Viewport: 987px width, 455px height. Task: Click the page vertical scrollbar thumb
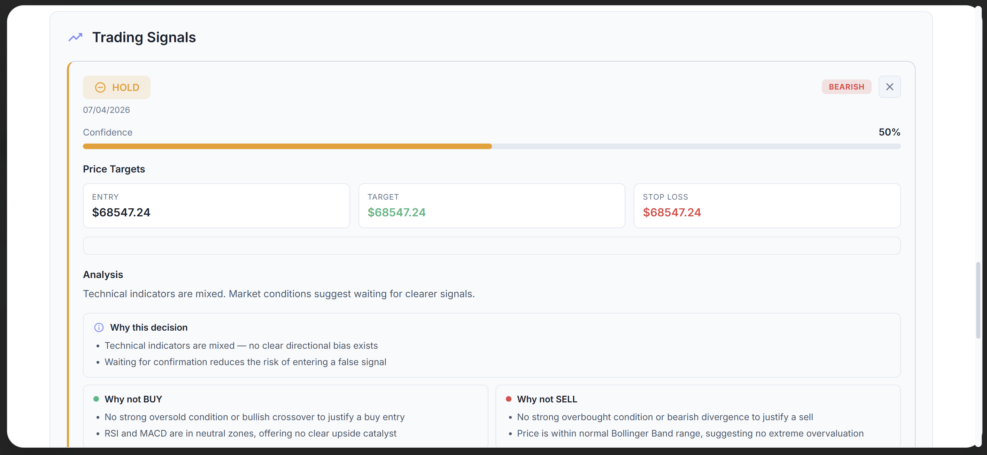pyautogui.click(x=978, y=300)
